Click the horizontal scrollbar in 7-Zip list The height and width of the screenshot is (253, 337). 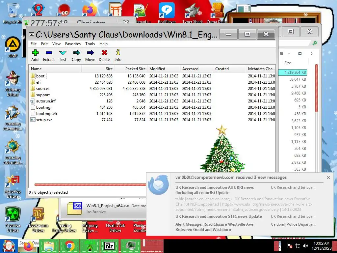[x=90, y=184]
